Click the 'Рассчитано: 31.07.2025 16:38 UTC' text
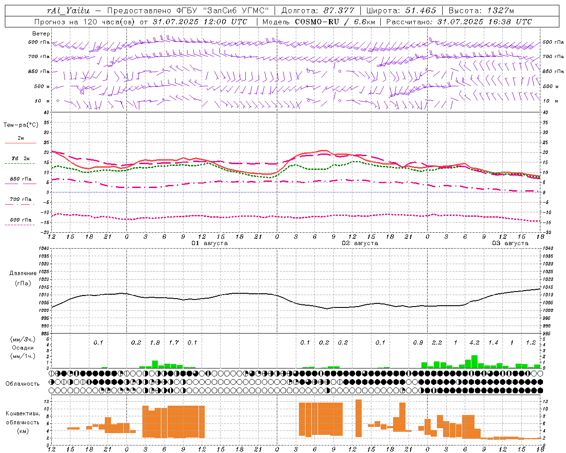 (459, 22)
